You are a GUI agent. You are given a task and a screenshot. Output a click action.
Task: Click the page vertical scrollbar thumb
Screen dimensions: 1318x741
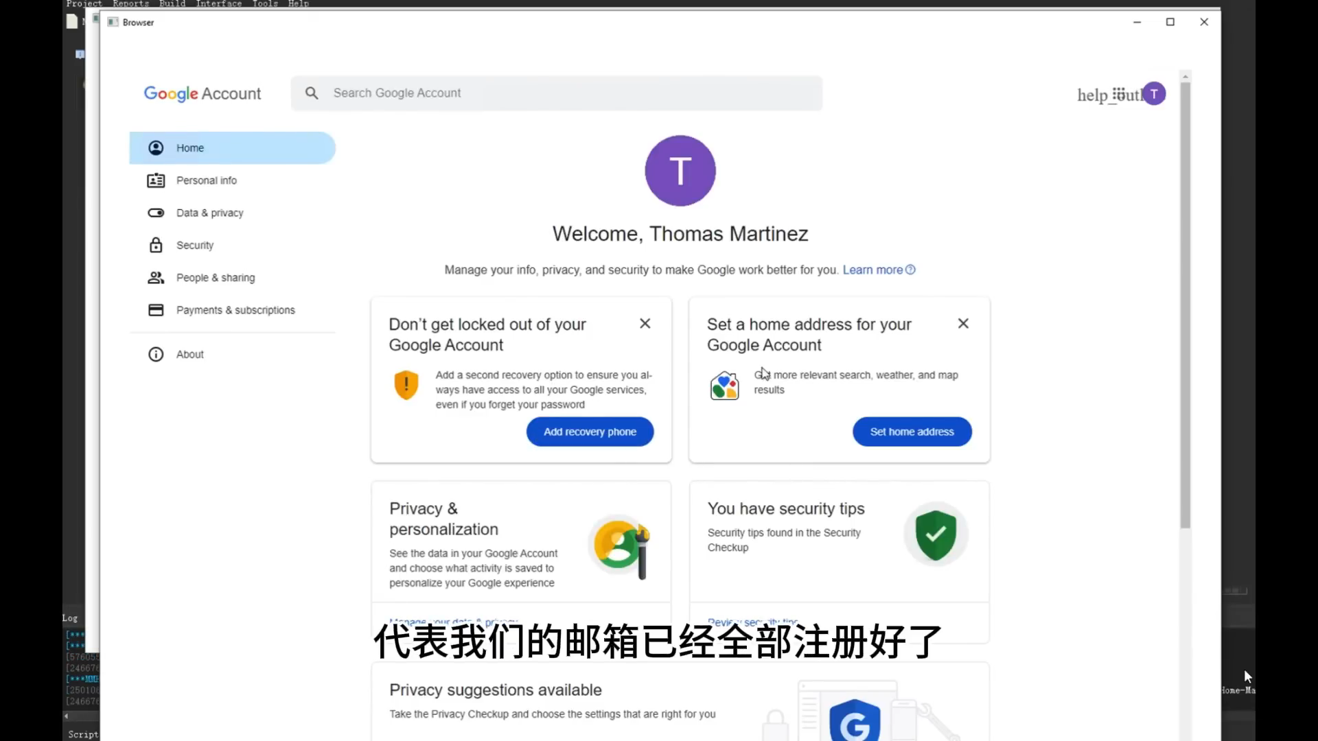pyautogui.click(x=1186, y=305)
